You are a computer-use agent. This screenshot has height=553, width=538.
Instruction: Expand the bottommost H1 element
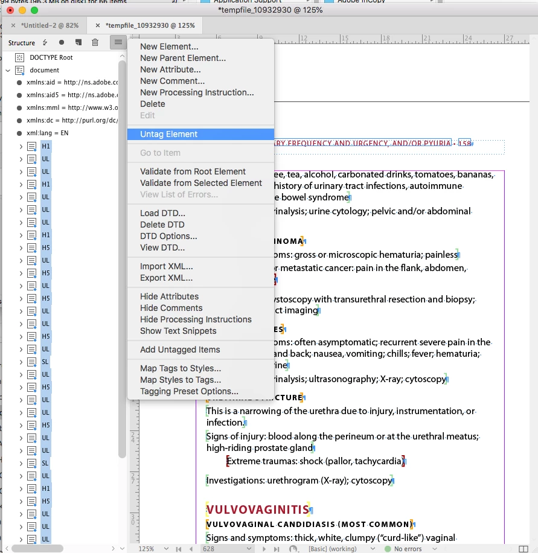pos(21,489)
